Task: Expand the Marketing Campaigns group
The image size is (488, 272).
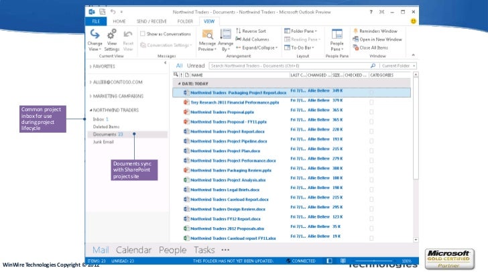Action: (x=90, y=96)
